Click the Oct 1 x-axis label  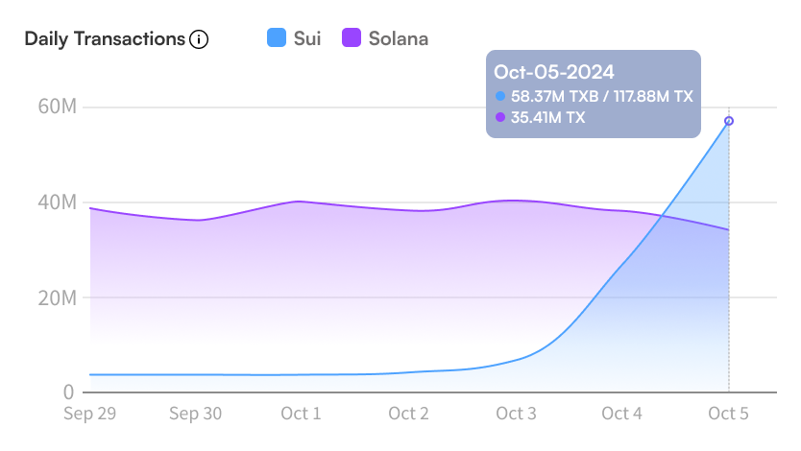pyautogui.click(x=301, y=414)
